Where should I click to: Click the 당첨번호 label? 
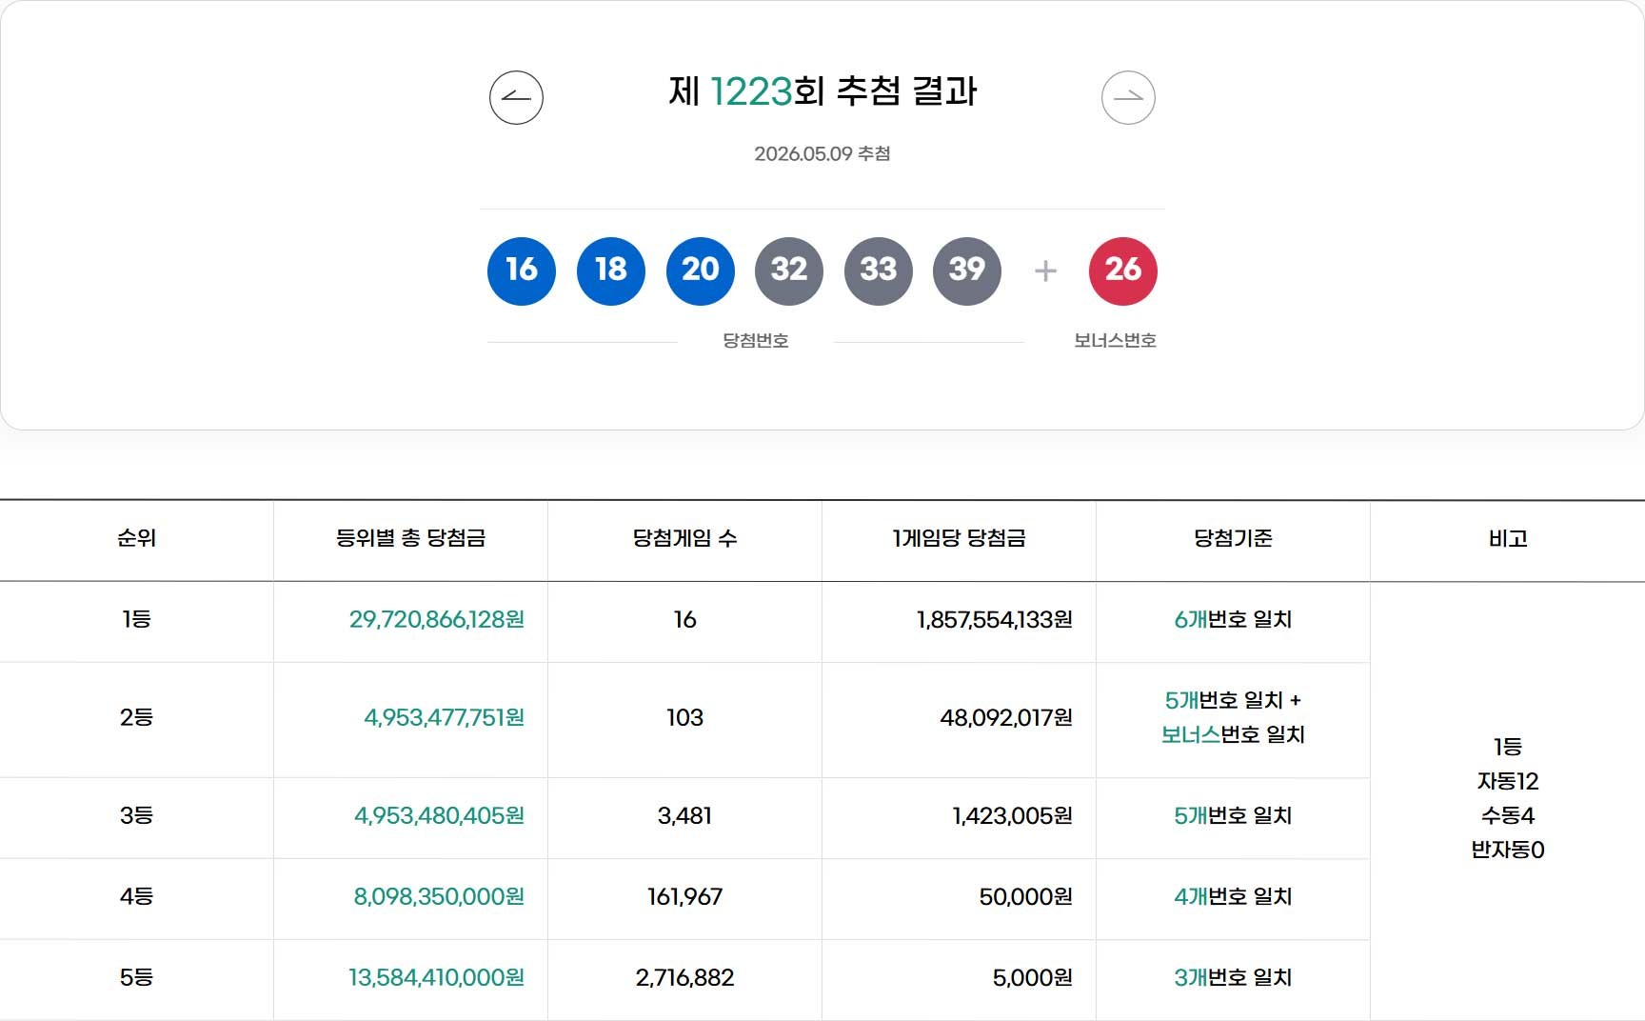tap(756, 340)
